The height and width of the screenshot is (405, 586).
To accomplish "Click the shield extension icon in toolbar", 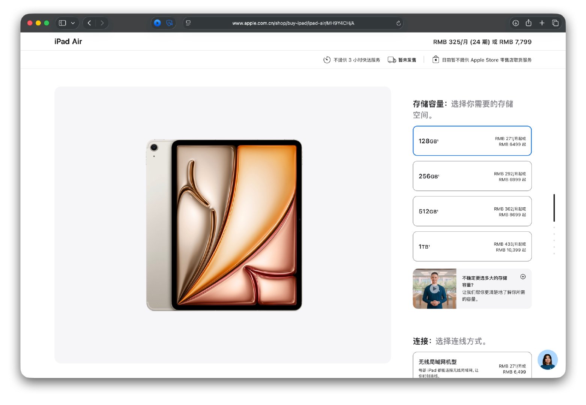I will point(170,23).
